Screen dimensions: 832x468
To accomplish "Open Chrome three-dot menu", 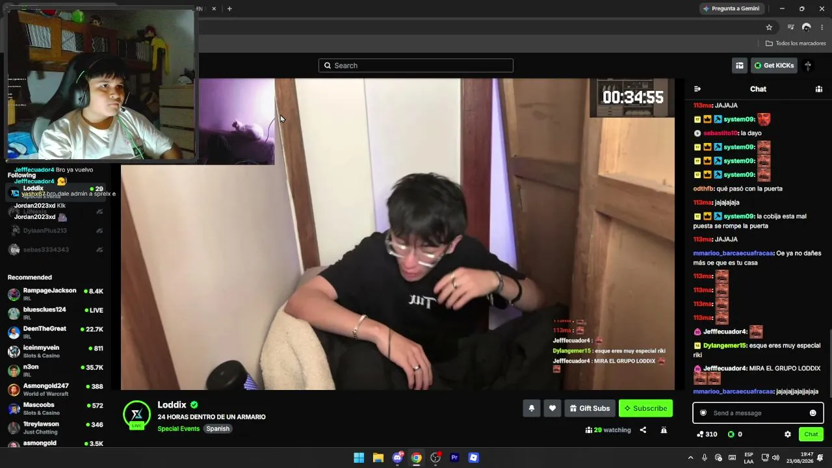I will pos(822,27).
